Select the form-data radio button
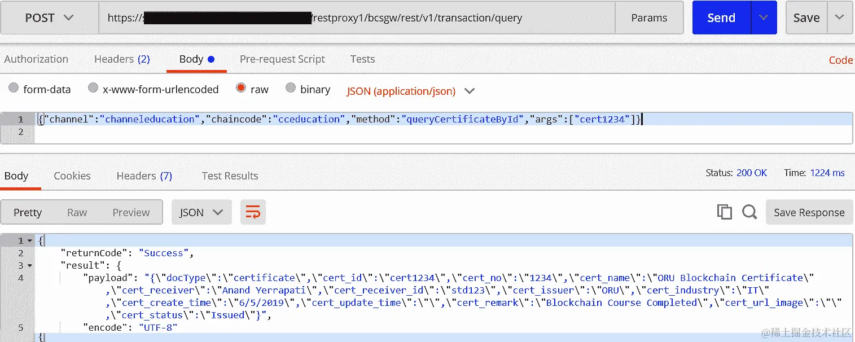 (x=14, y=88)
